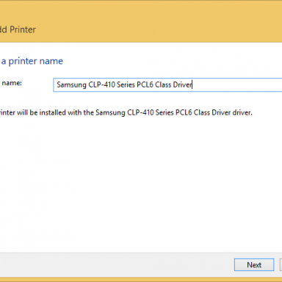282x282 pixels.
Task: Click 'PCL6' in the driver description sentence
Action: tap(184, 112)
